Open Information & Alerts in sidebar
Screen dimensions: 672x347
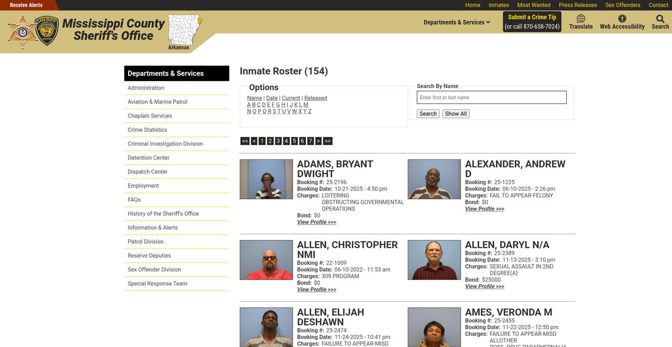click(176, 228)
